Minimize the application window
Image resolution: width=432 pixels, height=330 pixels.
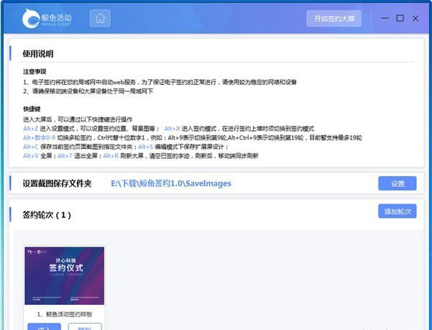click(385, 19)
